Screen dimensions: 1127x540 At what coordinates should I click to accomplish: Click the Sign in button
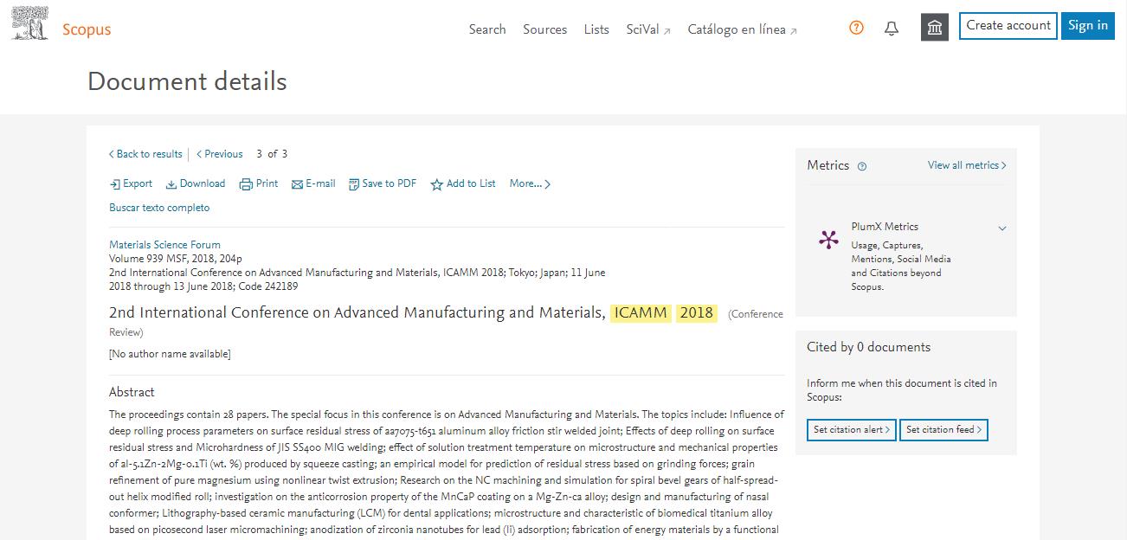(x=1088, y=26)
